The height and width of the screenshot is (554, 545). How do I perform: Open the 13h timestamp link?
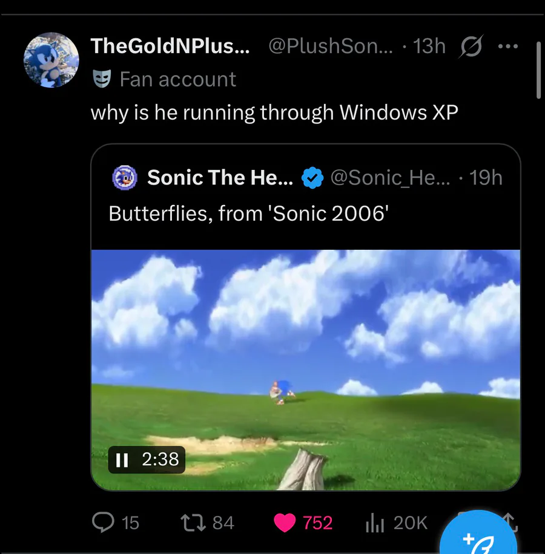click(429, 46)
